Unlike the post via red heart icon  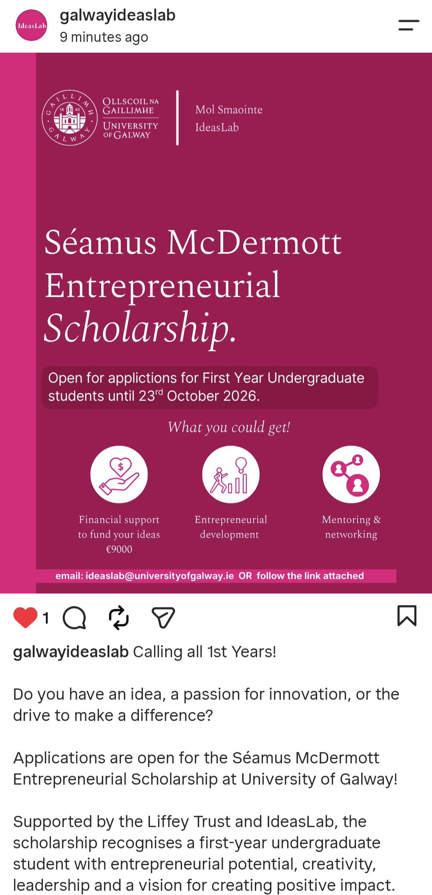tap(26, 617)
